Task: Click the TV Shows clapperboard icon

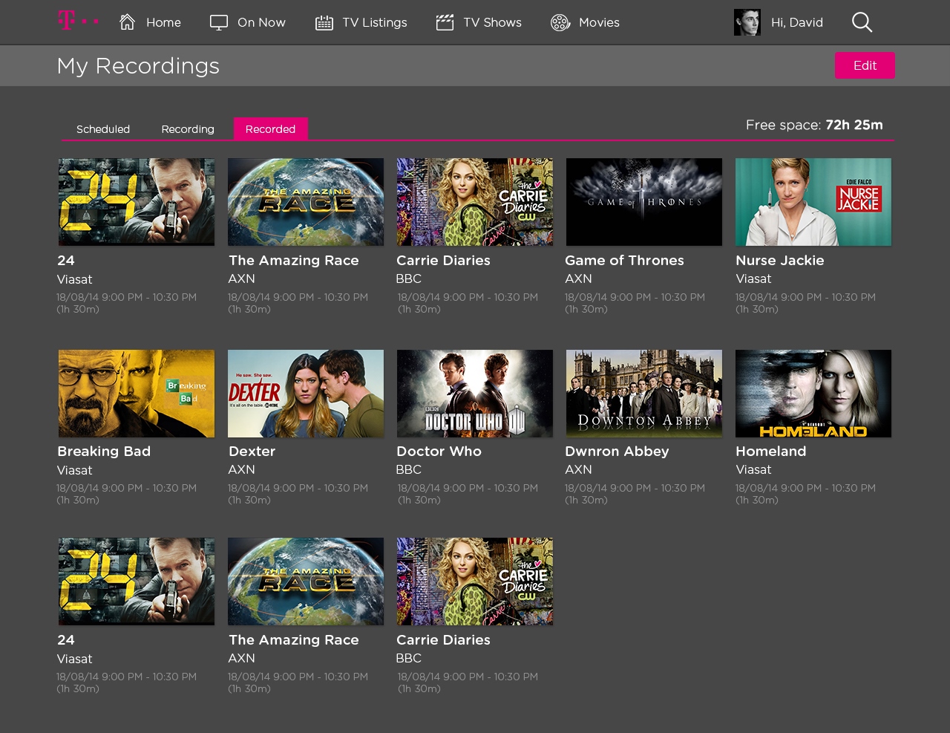Action: (445, 22)
